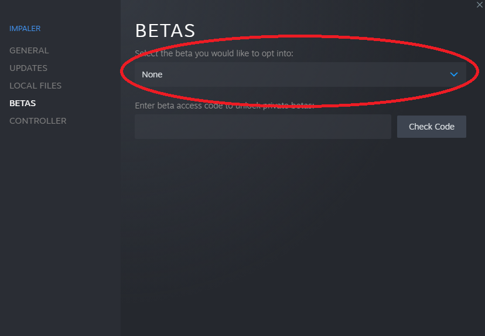
Task: Click the 'Enter beta access code' label
Action: click(224, 106)
